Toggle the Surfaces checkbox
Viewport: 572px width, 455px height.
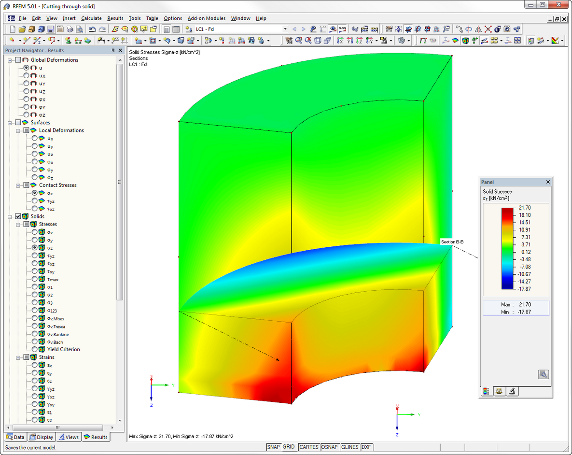tap(18, 122)
